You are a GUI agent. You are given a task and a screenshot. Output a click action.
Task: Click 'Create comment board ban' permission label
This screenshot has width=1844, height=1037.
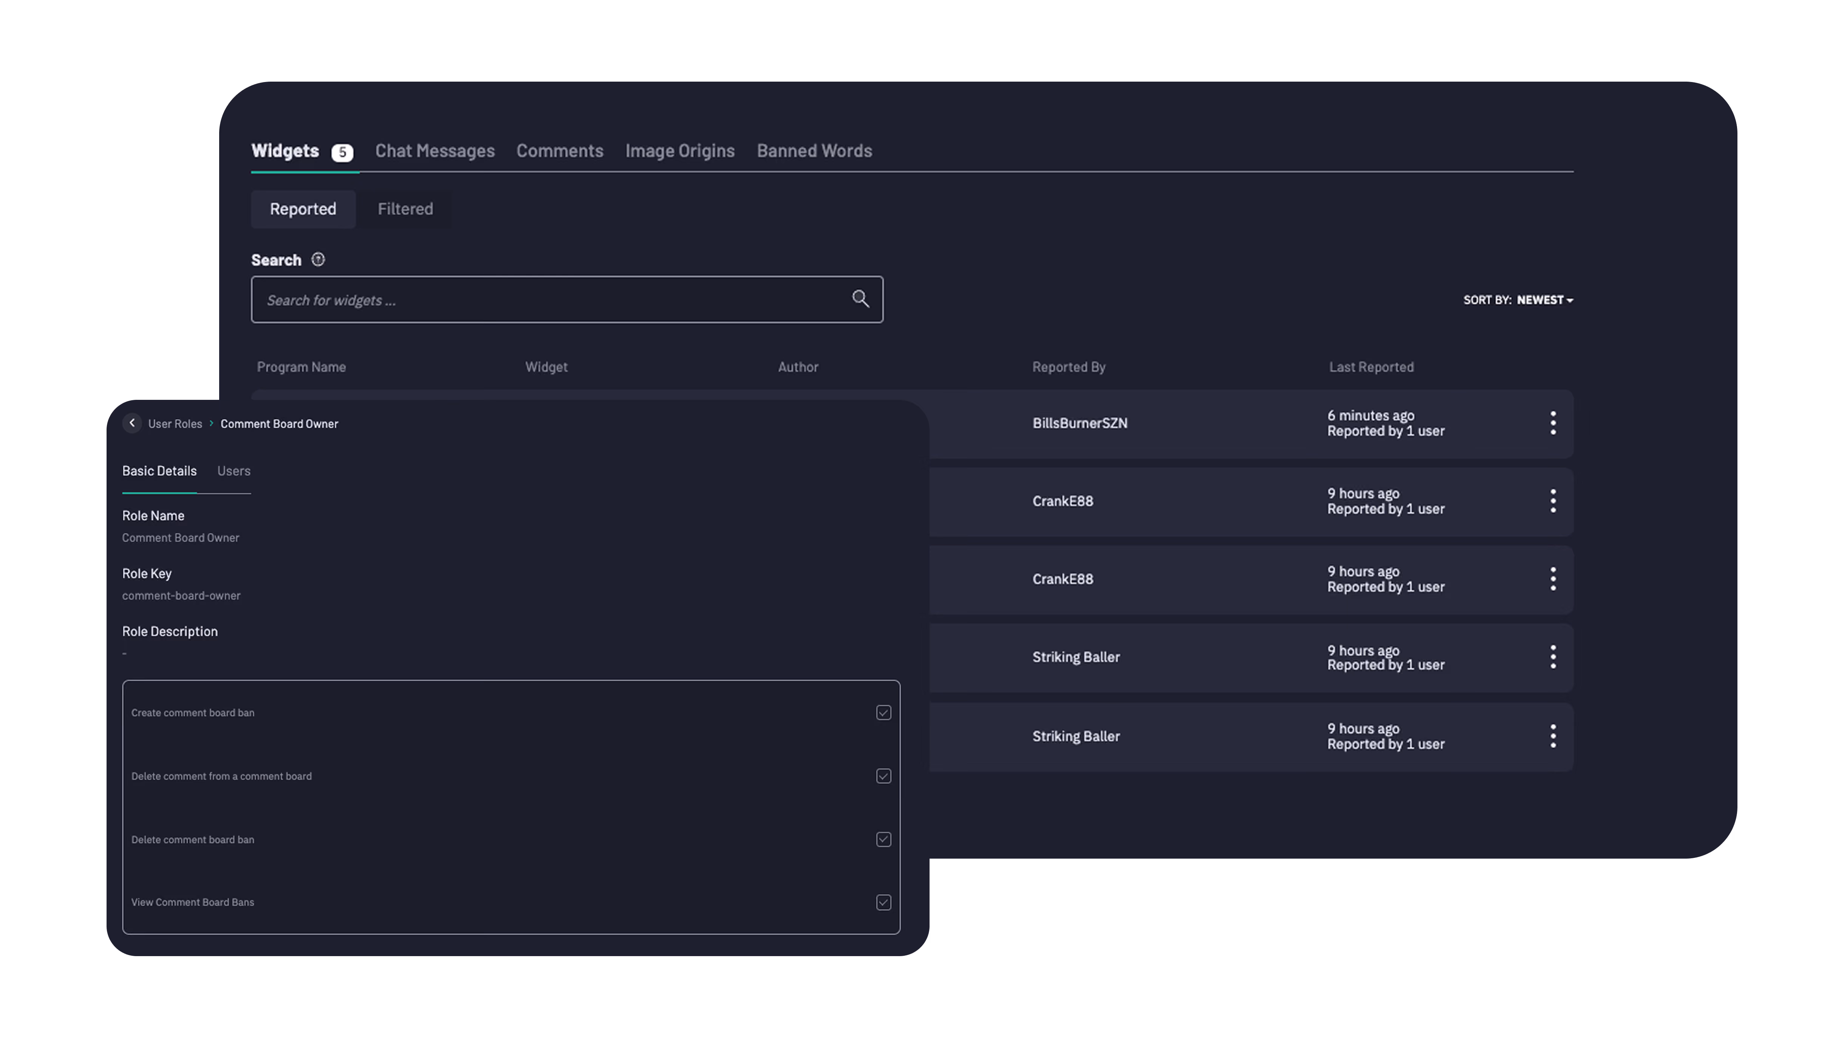click(x=193, y=713)
